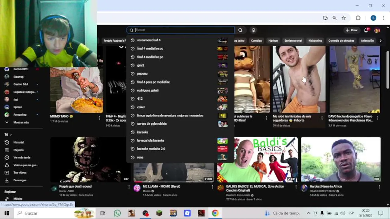390x219 pixels.
Task: Play the 'Hardest Name in Africa' thumbnail
Action: pos(341,159)
